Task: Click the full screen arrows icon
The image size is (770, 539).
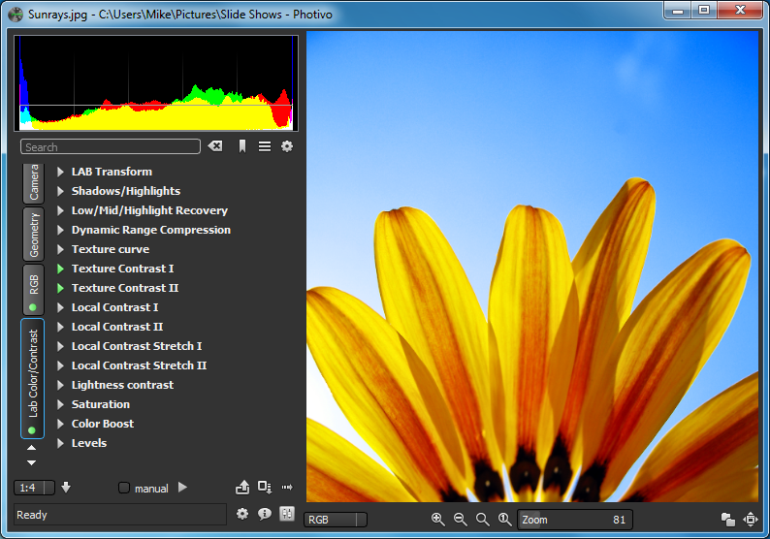Action: tap(751, 520)
